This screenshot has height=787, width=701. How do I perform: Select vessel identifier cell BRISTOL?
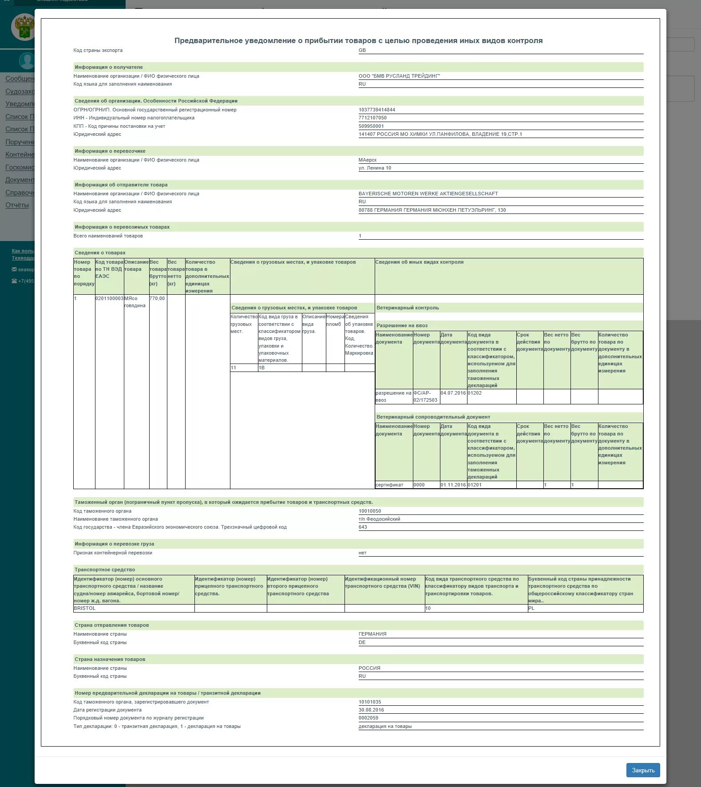pyautogui.click(x=134, y=608)
